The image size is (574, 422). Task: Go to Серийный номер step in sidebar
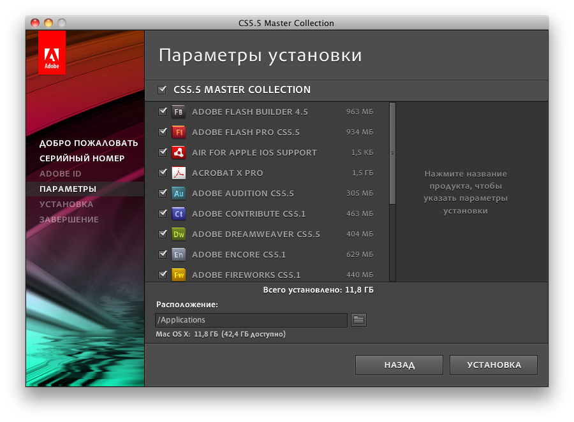coord(82,158)
